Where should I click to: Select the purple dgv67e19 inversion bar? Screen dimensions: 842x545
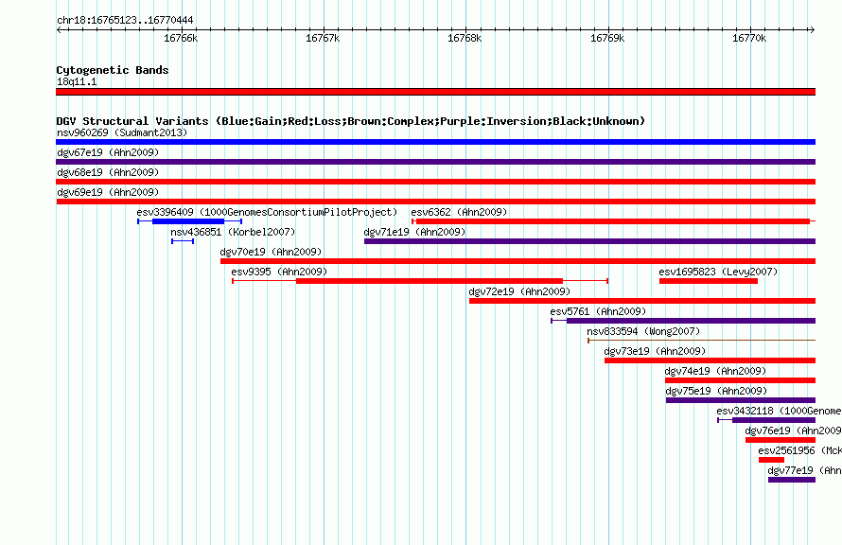(x=435, y=162)
